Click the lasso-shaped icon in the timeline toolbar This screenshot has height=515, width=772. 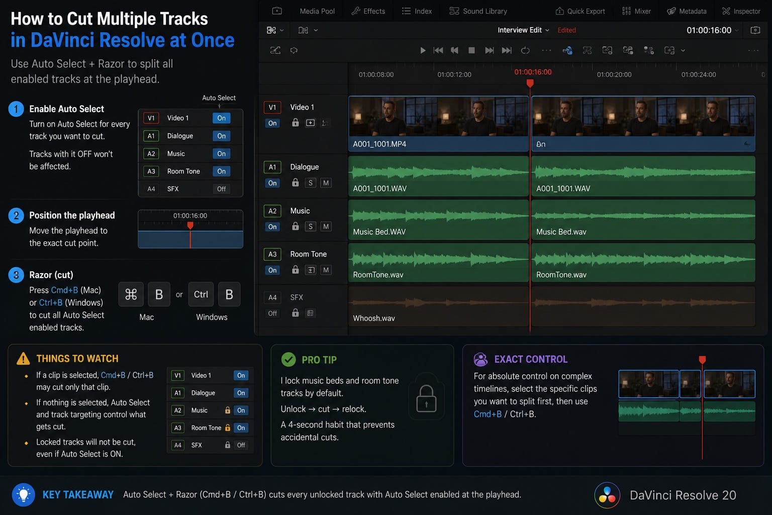click(x=294, y=50)
